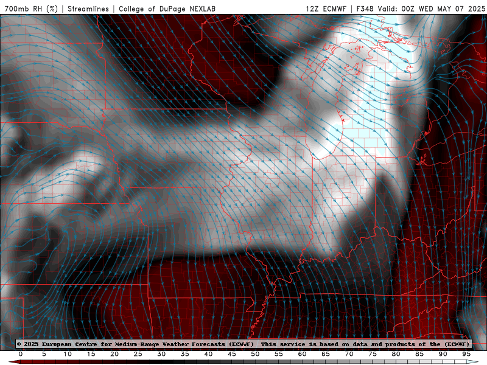Image resolution: width=487 pixels, height=365 pixels.
Task: Select the '40' color scale label
Action: (x=208, y=354)
